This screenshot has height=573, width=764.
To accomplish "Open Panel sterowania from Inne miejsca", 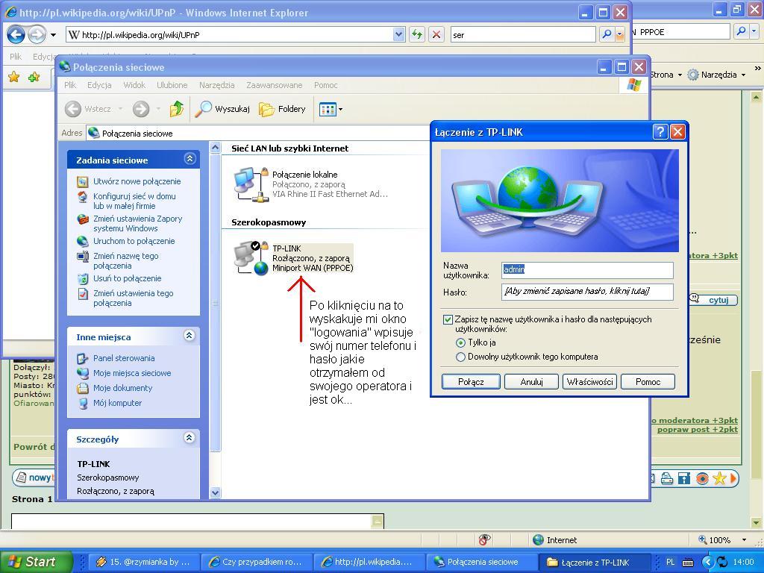I will [x=124, y=358].
